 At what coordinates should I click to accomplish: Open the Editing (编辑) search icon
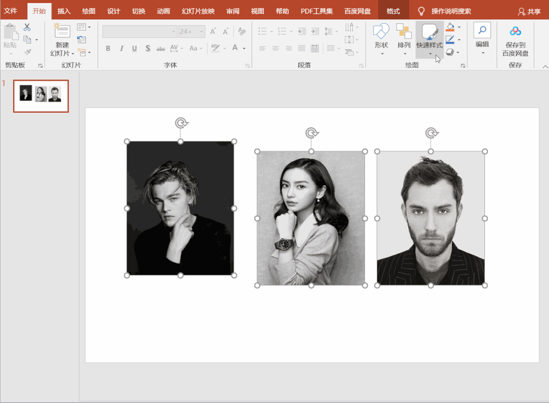482,30
